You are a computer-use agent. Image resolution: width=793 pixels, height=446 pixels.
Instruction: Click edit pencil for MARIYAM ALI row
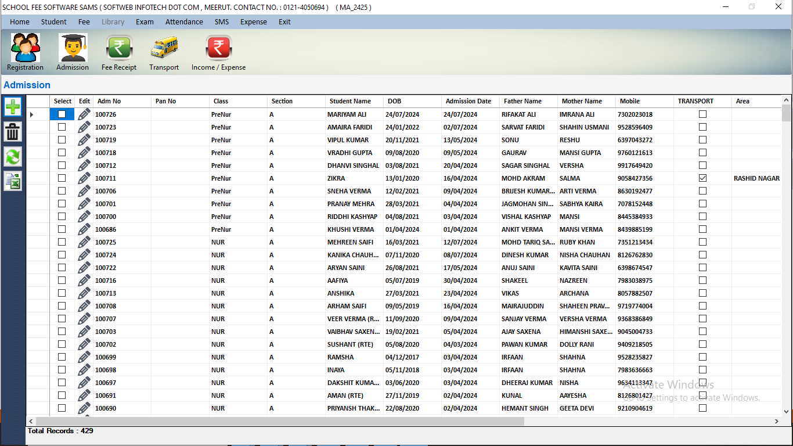[84, 114]
